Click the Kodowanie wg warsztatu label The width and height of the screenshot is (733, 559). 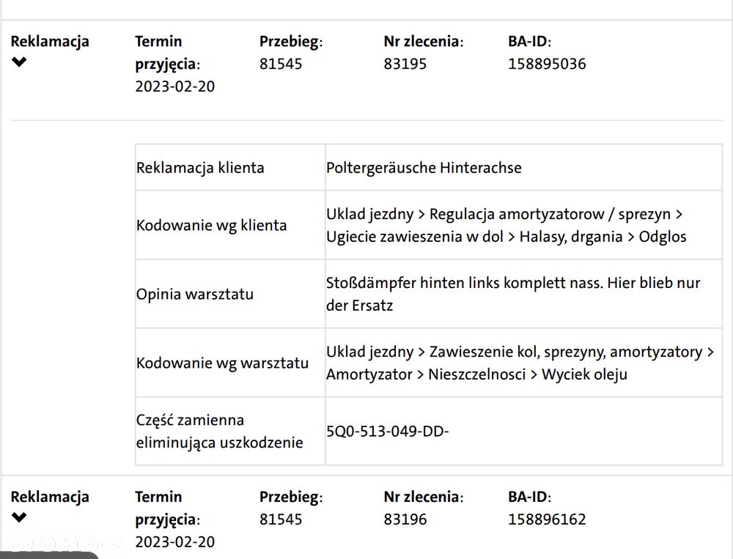tap(222, 363)
